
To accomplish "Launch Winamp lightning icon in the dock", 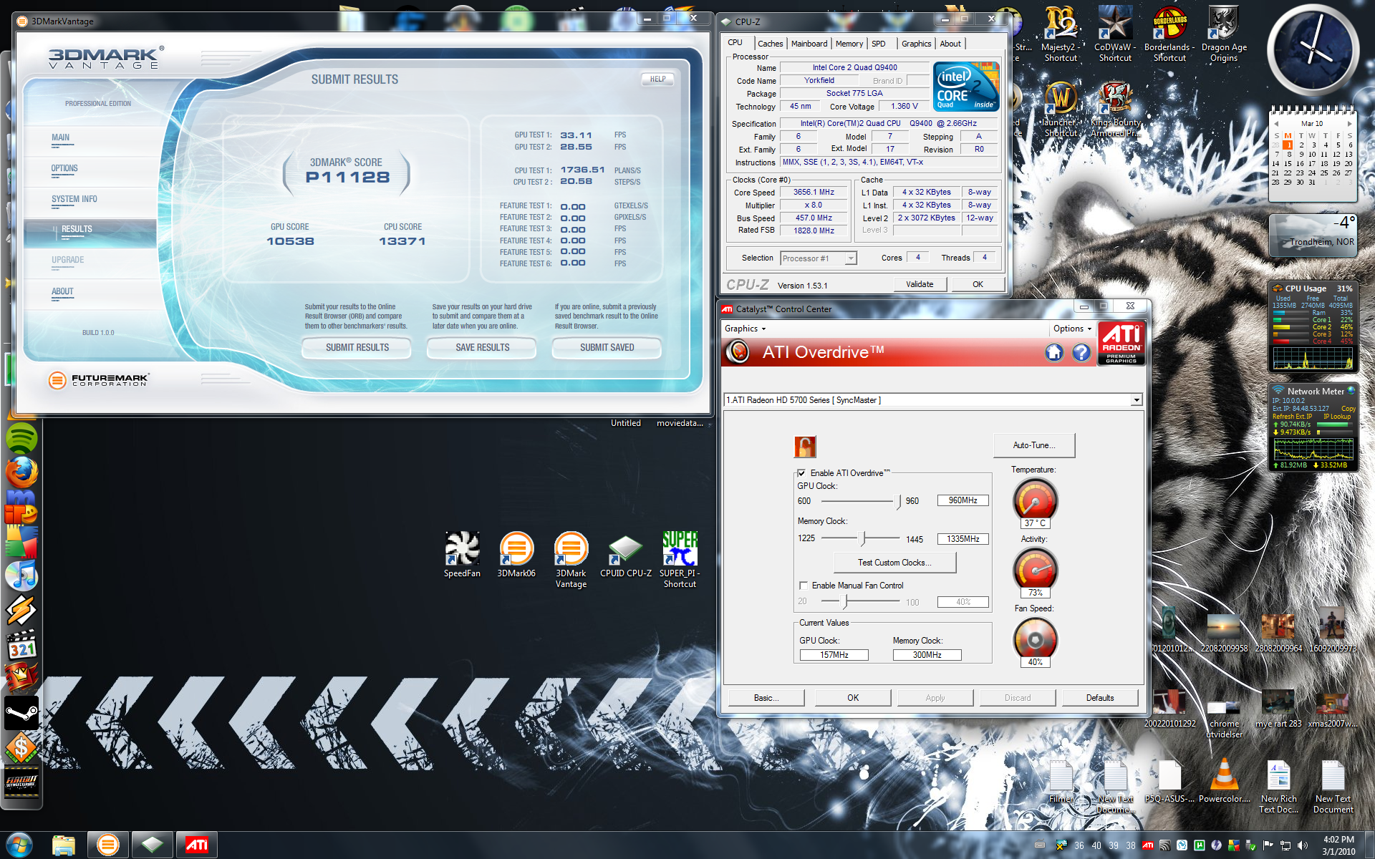I will tap(21, 611).
